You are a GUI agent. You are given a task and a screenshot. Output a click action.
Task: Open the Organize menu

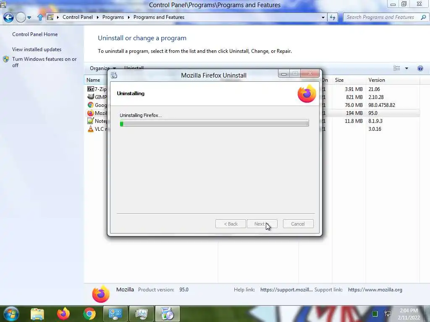(103, 68)
